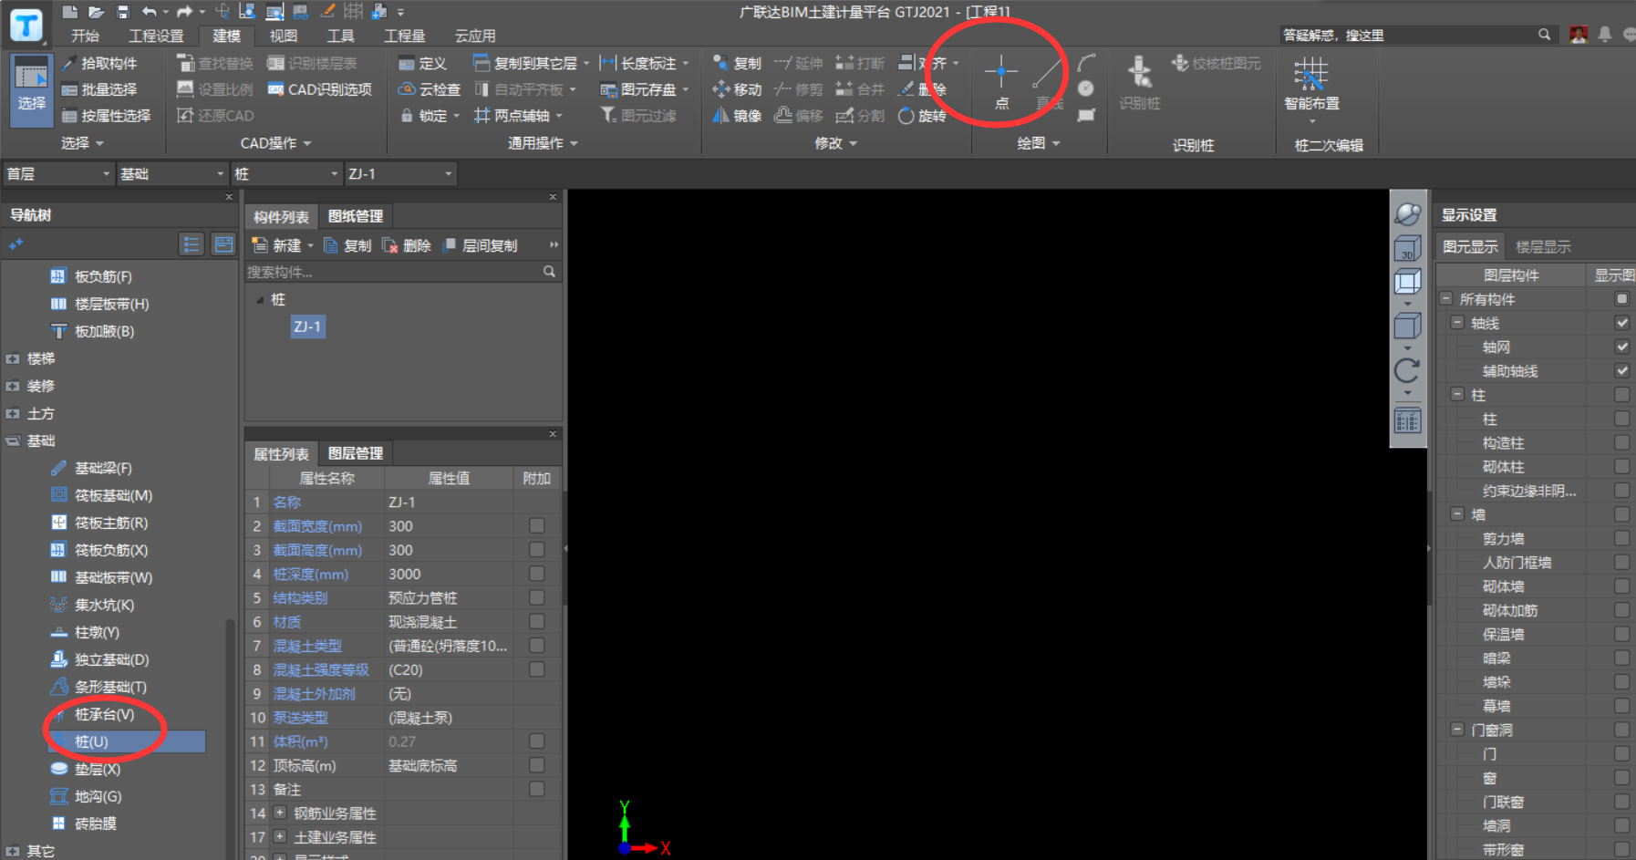Click 旋转 rotate tool
The image size is (1636, 860).
[x=923, y=116]
